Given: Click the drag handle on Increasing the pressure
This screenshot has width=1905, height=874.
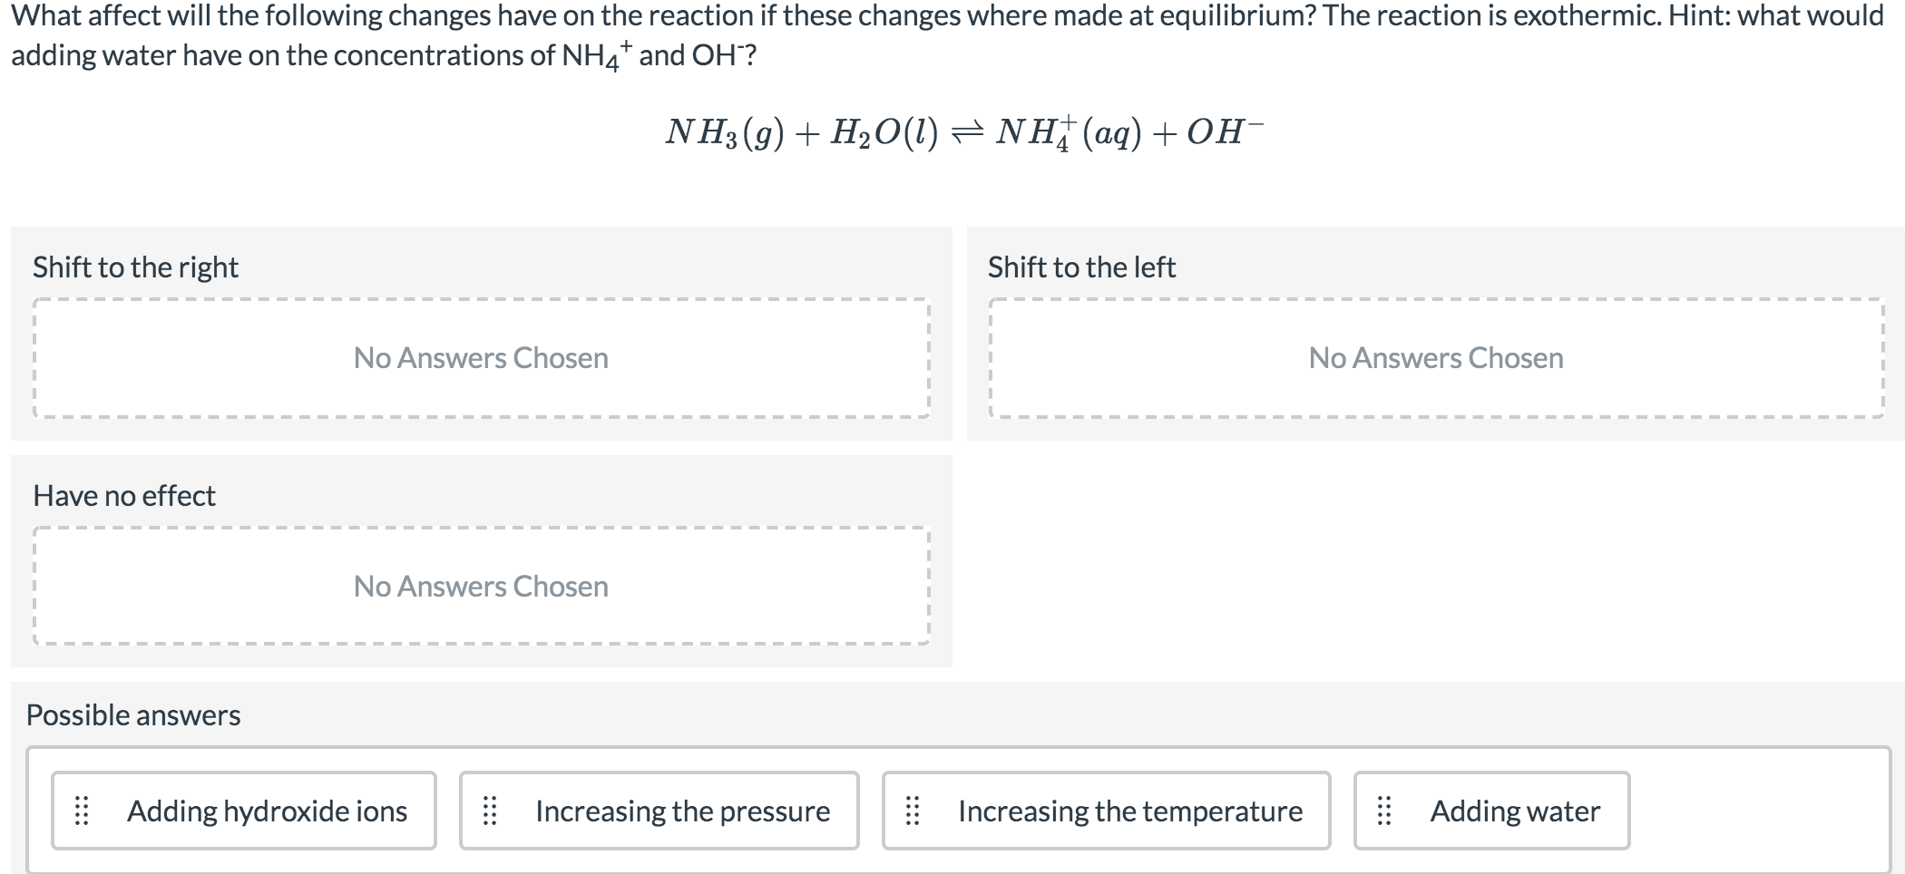Looking at the screenshot, I should (491, 811).
